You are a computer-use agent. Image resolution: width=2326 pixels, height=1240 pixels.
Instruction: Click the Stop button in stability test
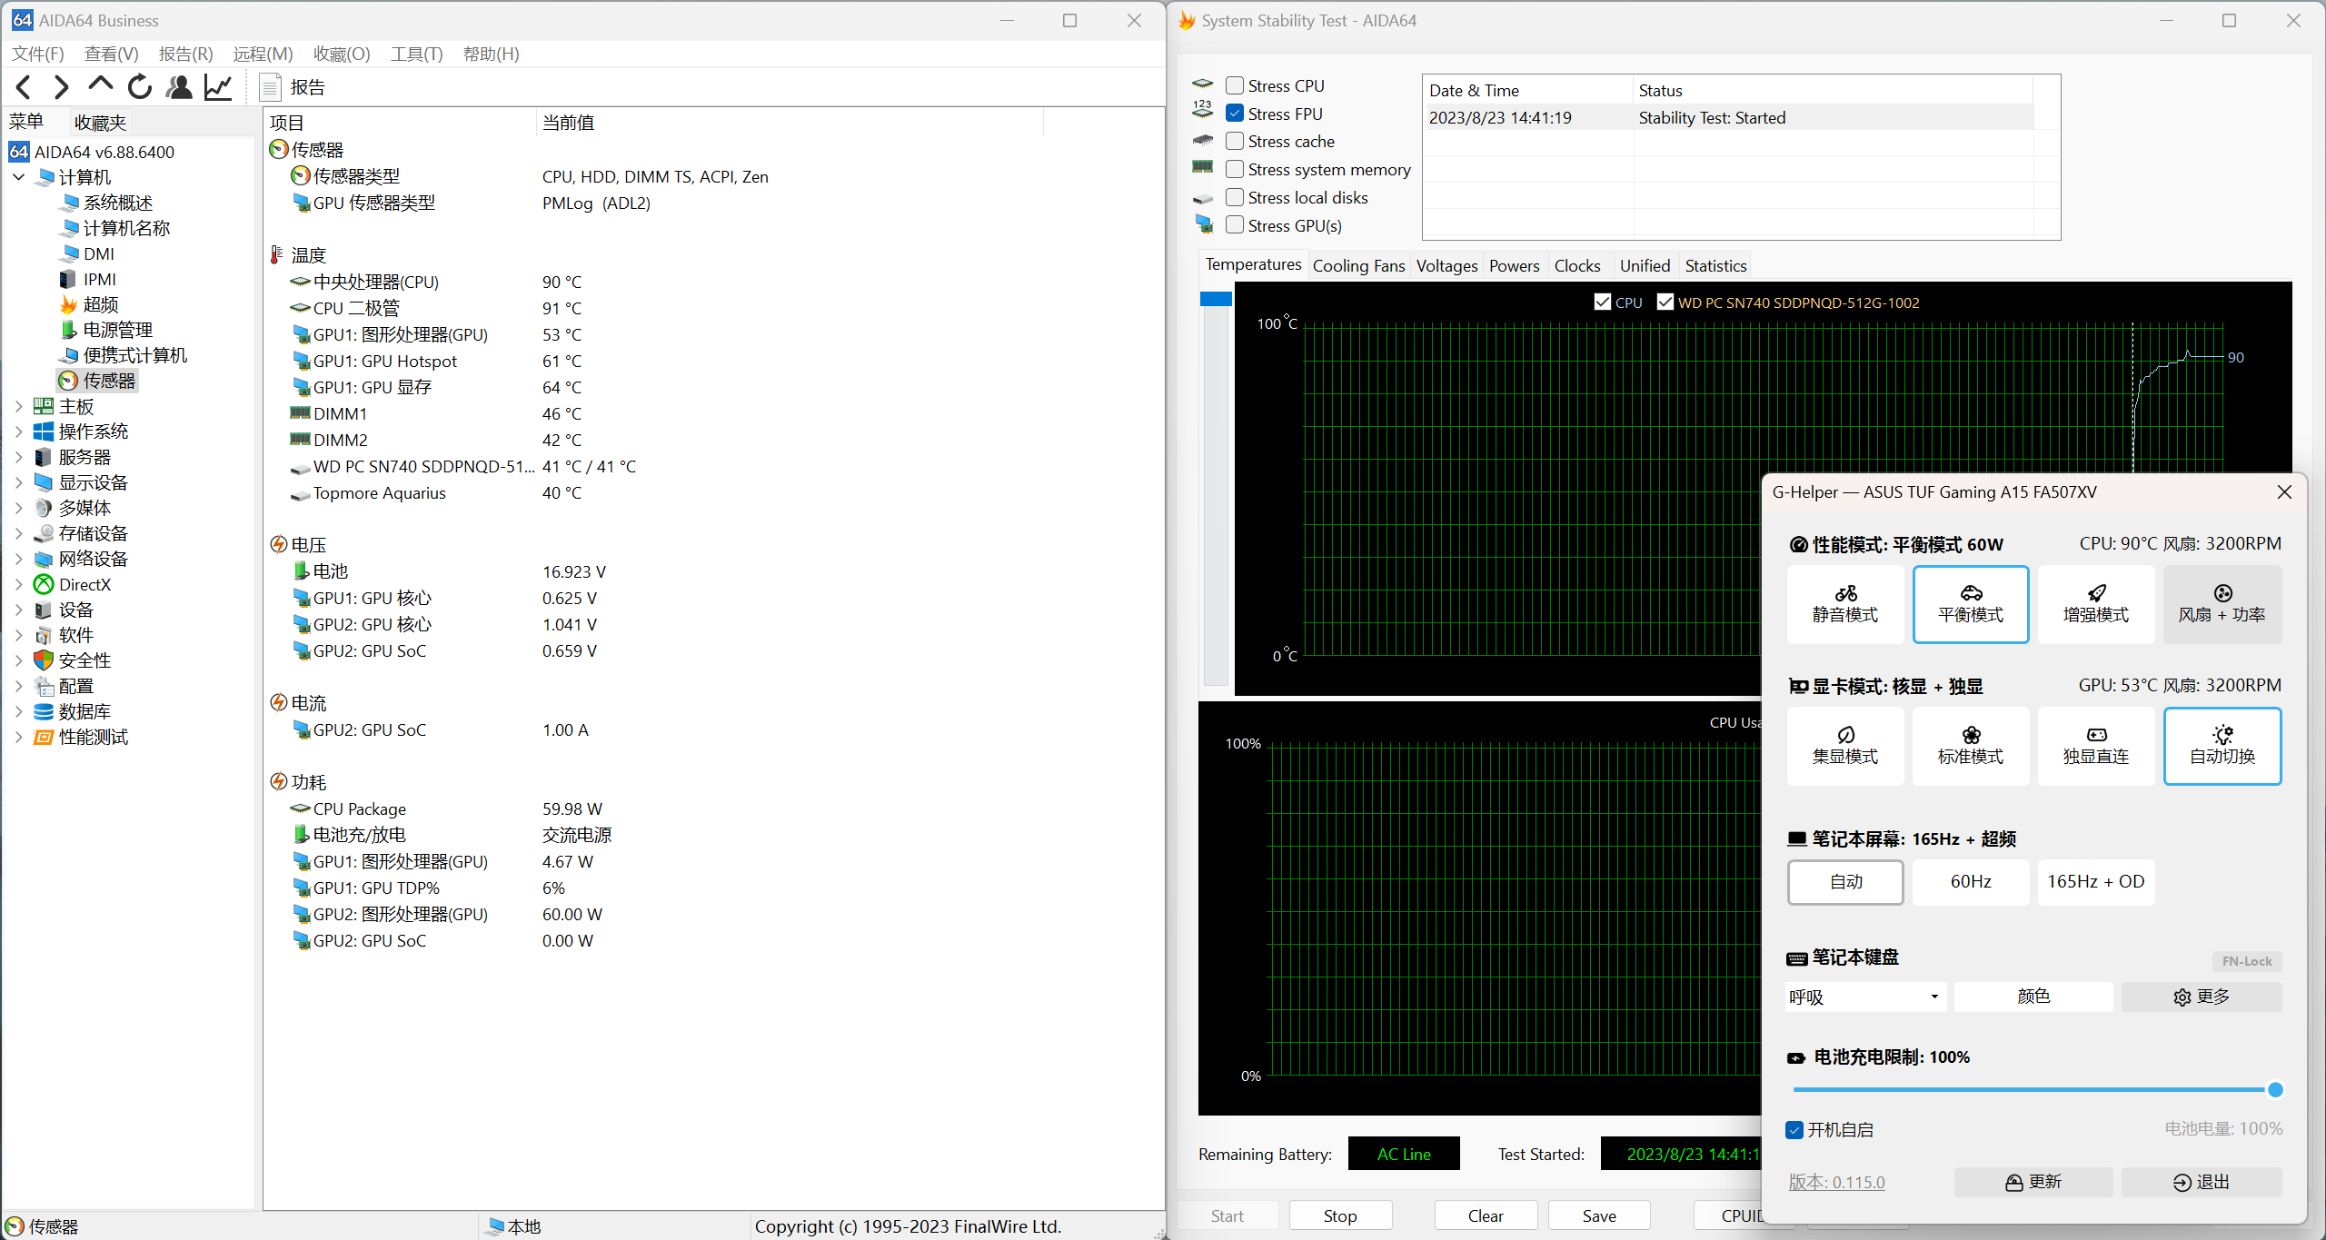(1340, 1215)
